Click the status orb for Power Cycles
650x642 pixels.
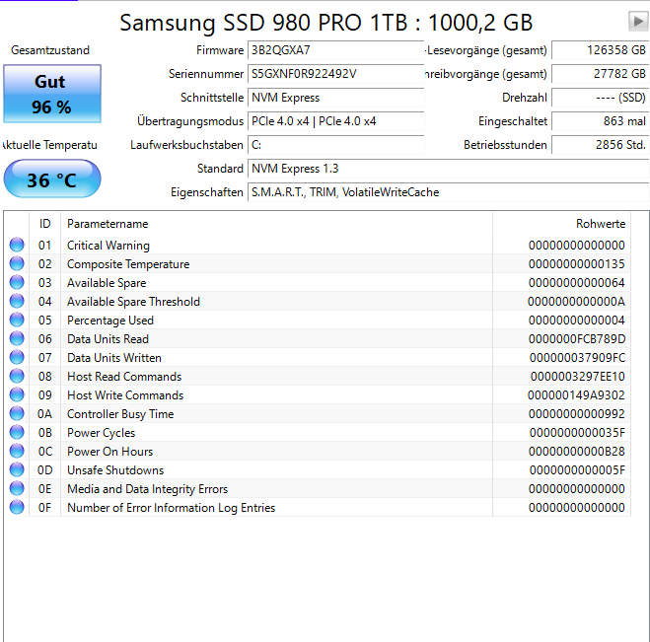[x=17, y=432]
